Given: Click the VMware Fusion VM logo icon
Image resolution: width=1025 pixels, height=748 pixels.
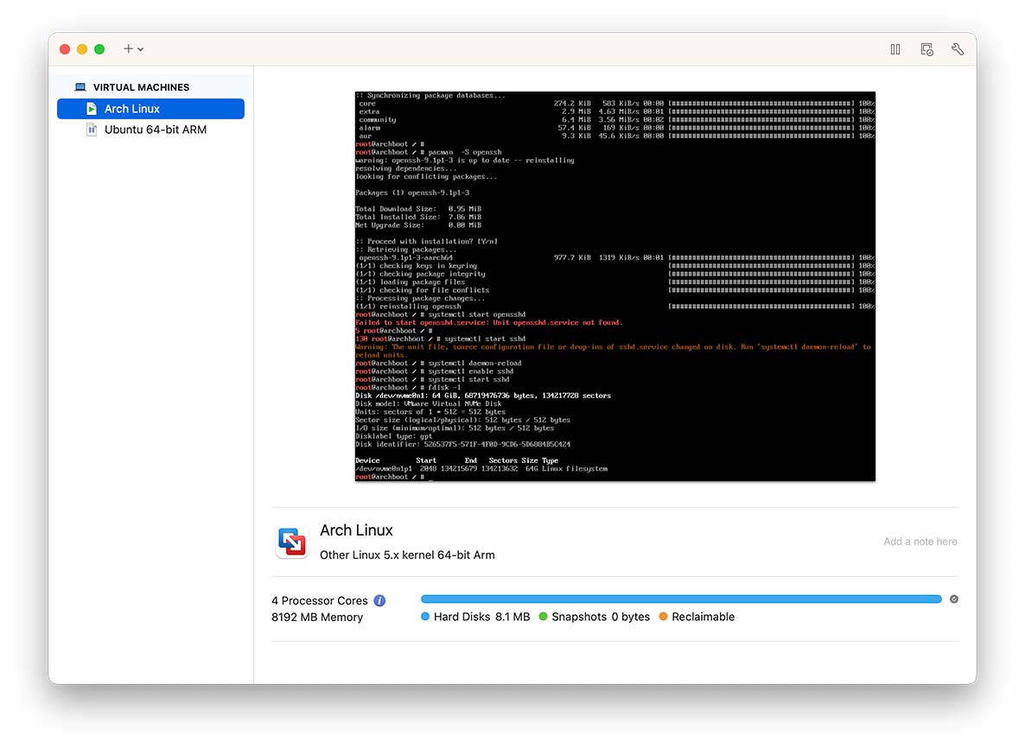Looking at the screenshot, I should click(291, 542).
